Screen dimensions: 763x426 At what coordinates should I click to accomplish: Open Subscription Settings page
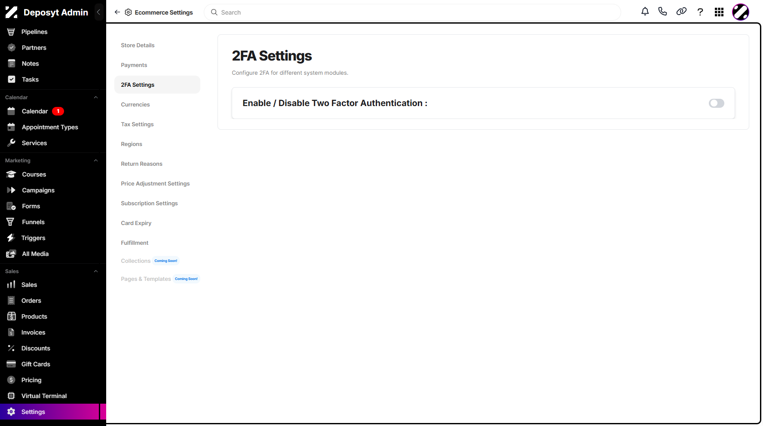pyautogui.click(x=157, y=203)
